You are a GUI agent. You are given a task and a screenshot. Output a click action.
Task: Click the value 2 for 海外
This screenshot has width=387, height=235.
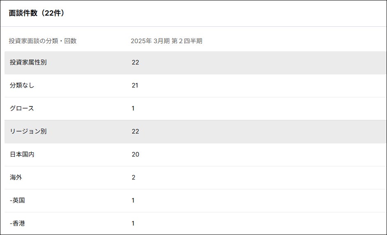point(133,177)
